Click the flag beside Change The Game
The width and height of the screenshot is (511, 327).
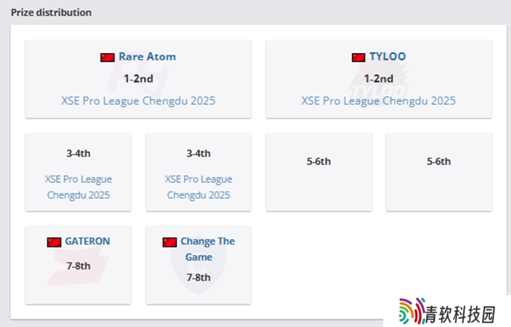pyautogui.click(x=169, y=242)
